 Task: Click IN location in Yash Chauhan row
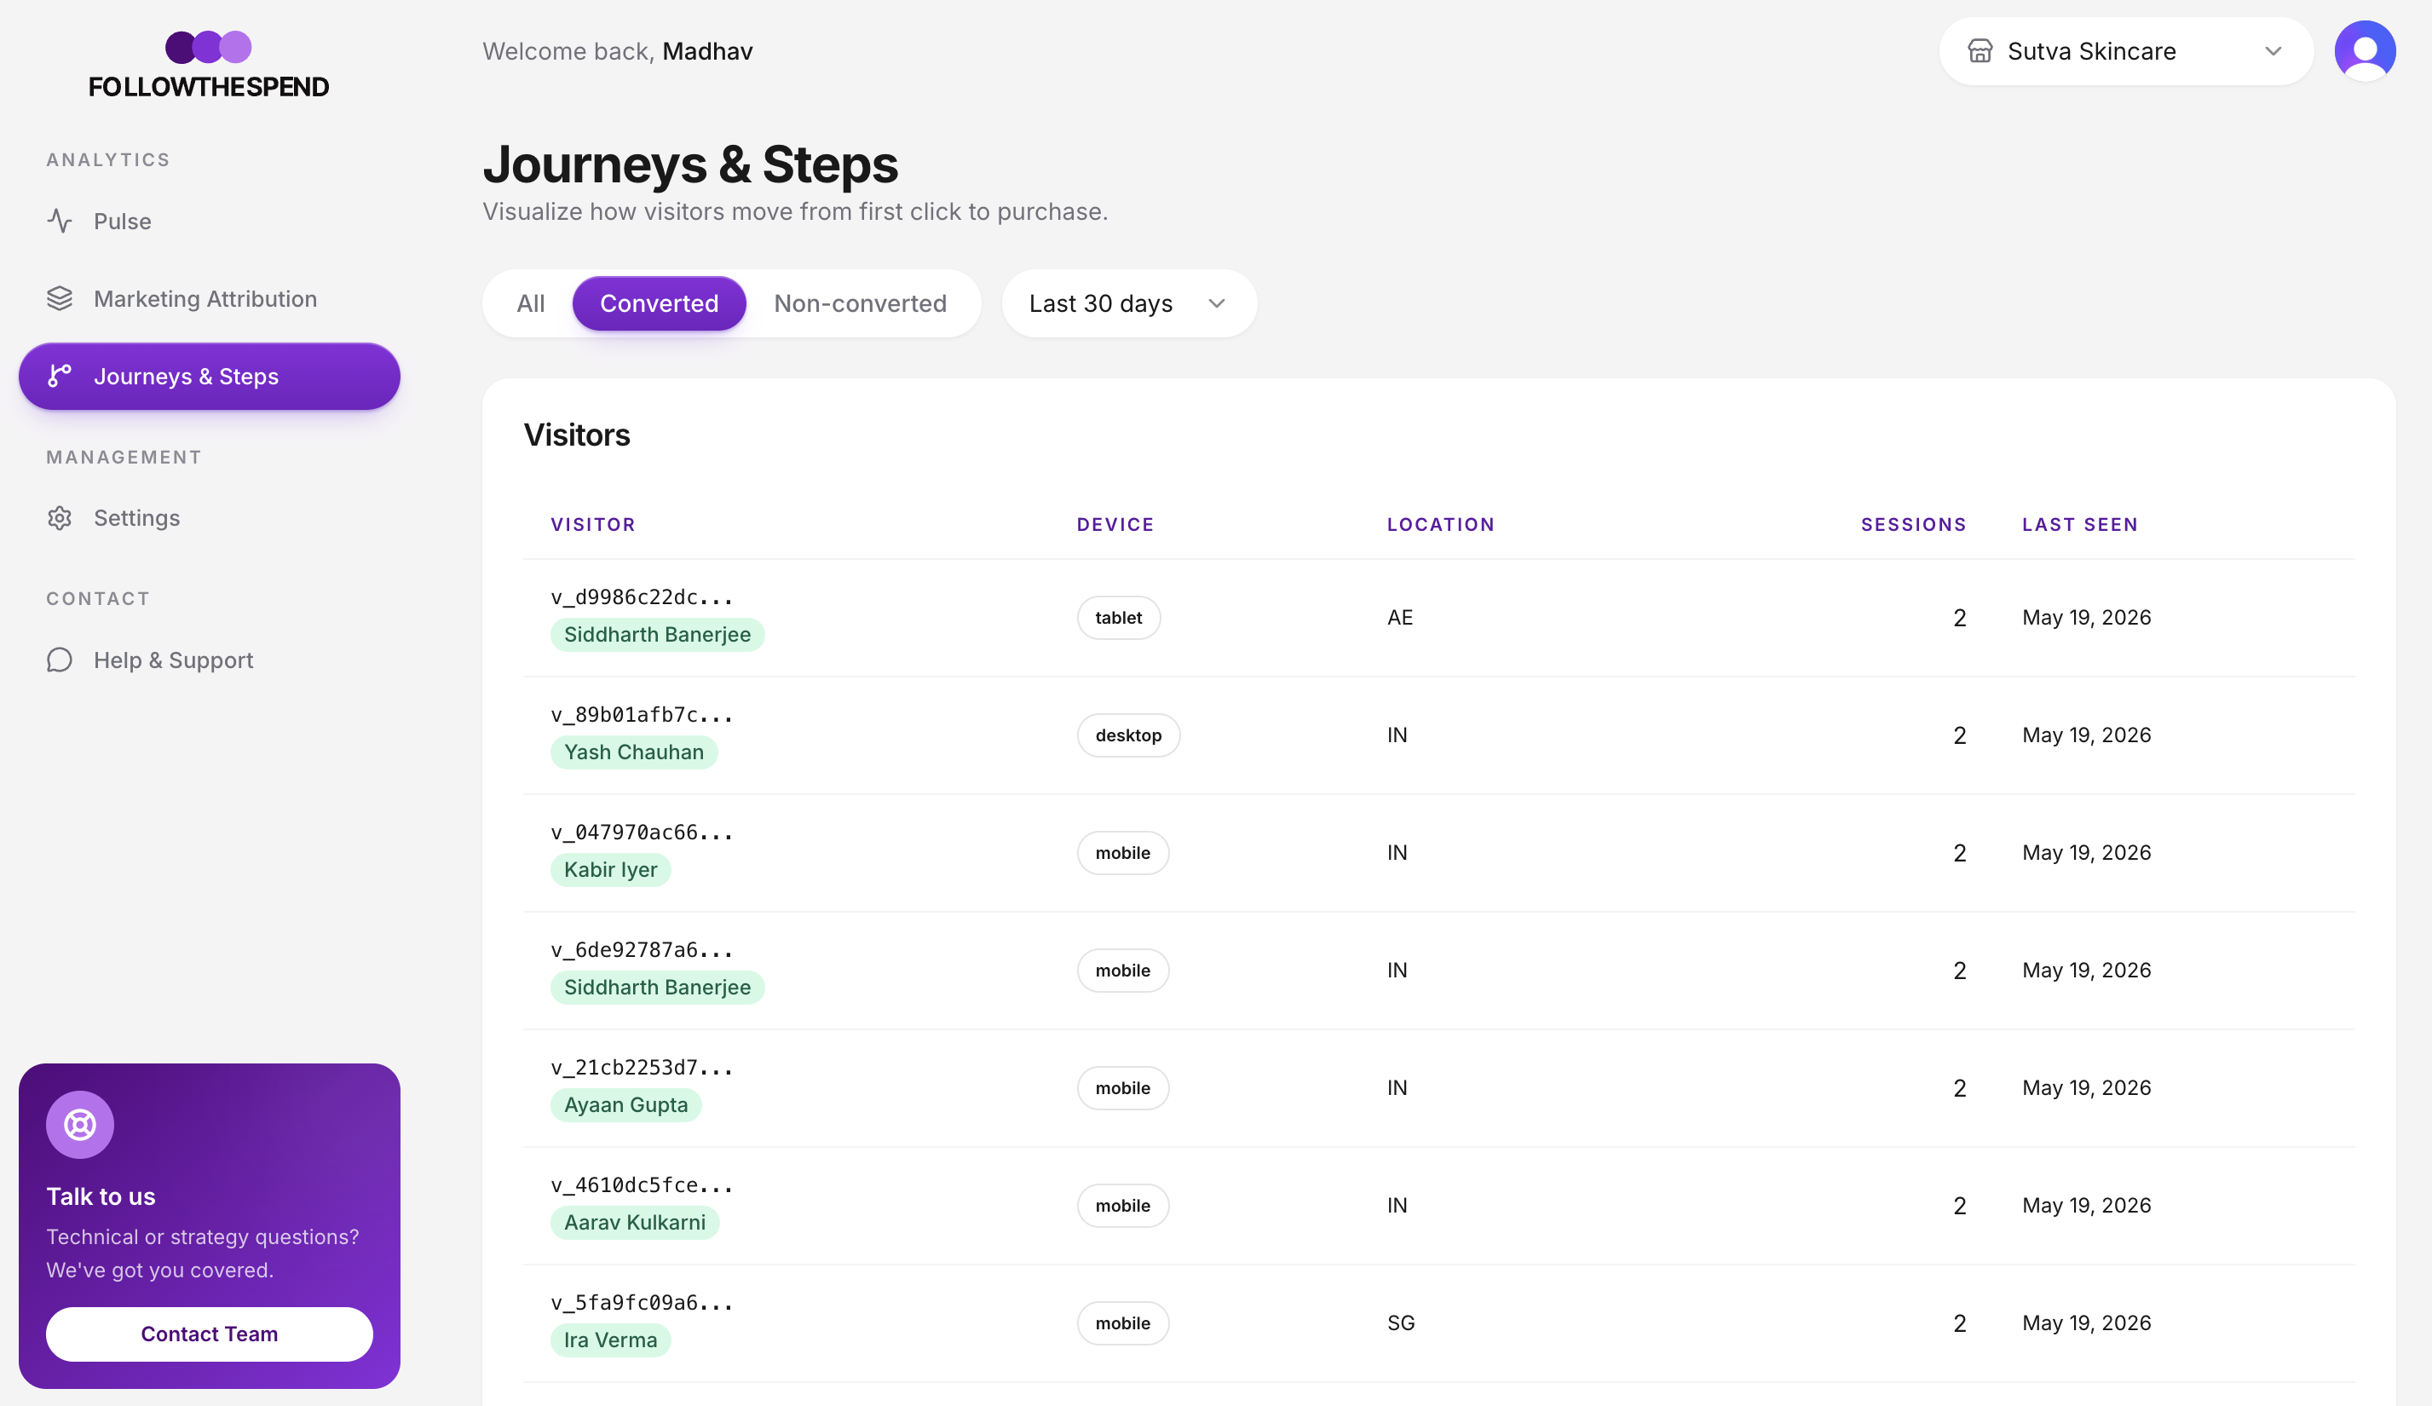1397,735
